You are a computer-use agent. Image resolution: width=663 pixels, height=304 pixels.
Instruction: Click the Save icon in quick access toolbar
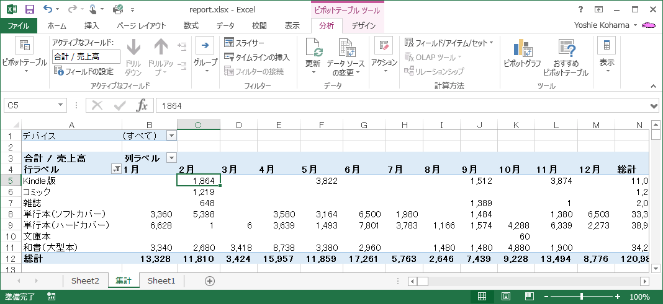point(30,9)
